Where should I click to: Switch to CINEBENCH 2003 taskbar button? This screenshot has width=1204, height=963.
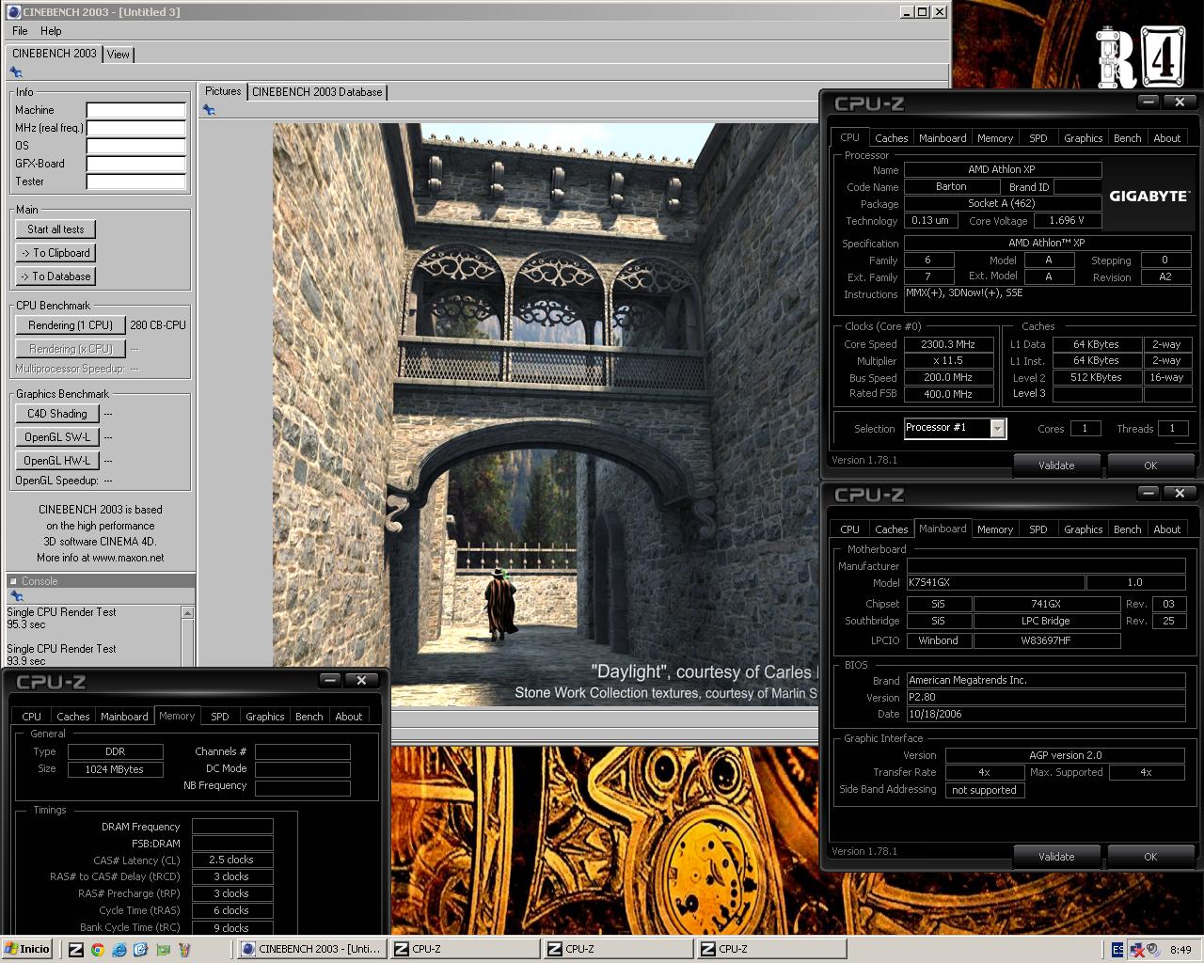[x=310, y=949]
